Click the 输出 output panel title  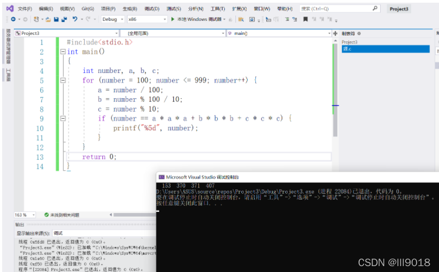click(x=20, y=224)
